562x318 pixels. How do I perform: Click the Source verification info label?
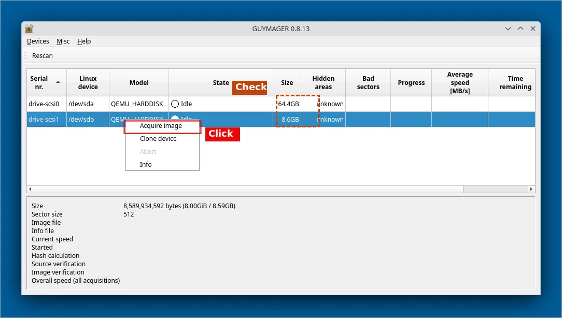point(59,264)
